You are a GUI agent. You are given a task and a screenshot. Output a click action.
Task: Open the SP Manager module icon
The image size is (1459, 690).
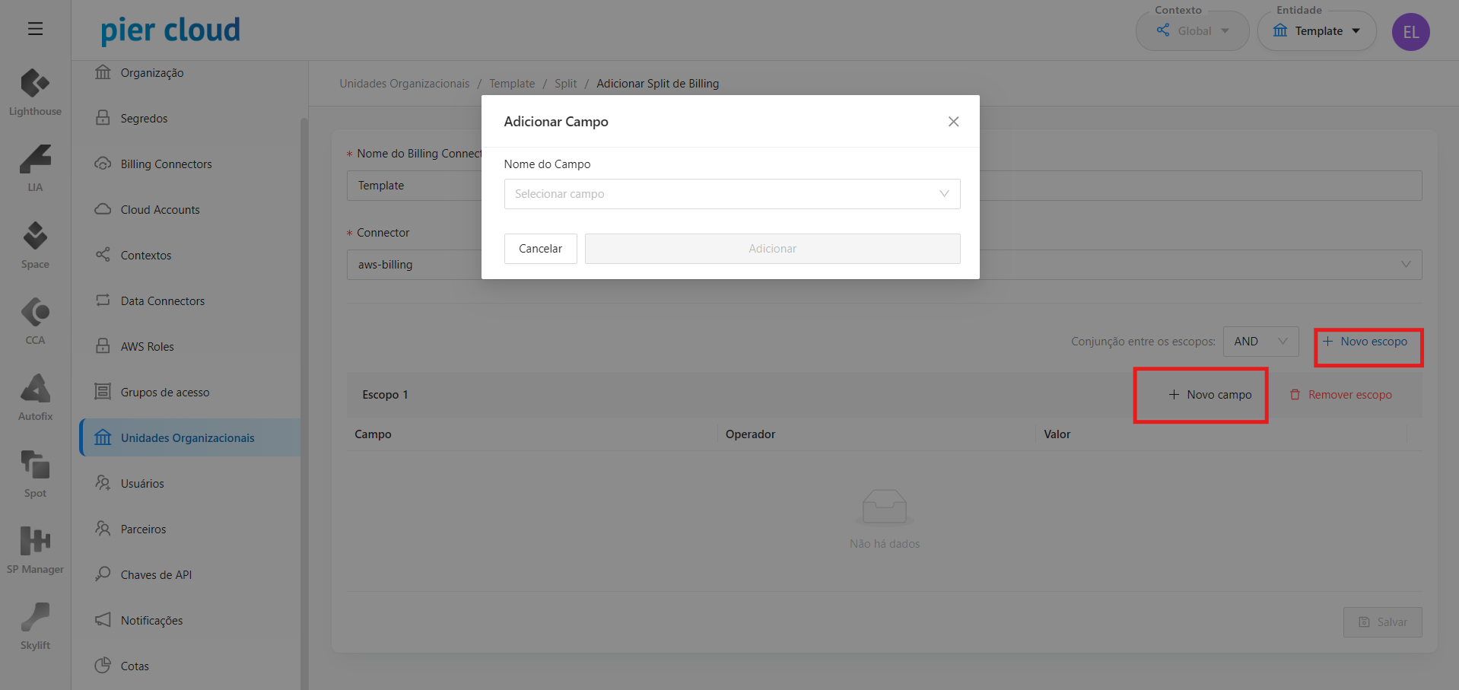coord(35,541)
